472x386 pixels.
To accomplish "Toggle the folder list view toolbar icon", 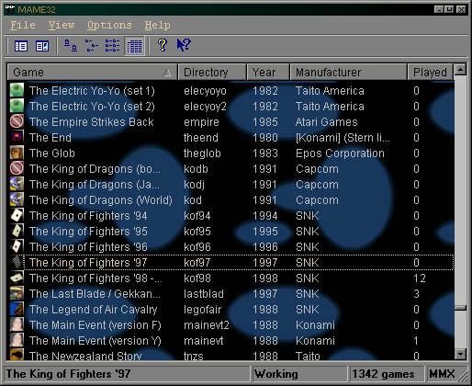I will click(21, 46).
